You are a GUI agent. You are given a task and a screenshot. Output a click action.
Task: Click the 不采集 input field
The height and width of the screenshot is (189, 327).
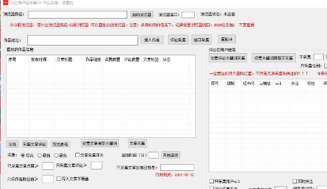(x=319, y=57)
